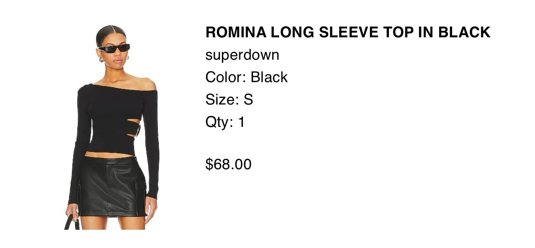Click the black handbag in model's hand

click(x=71, y=222)
